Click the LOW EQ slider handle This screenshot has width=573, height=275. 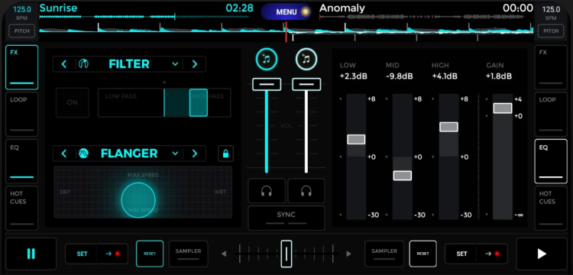356,139
